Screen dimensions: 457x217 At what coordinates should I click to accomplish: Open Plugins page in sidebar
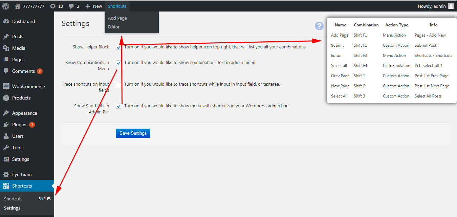(20, 125)
